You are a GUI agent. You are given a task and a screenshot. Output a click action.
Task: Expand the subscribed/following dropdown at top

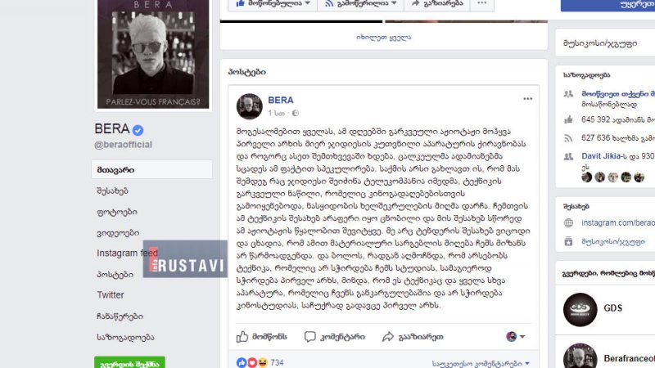(360, 3)
